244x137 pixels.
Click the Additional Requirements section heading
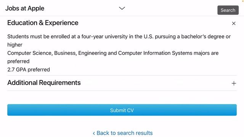coord(44,83)
